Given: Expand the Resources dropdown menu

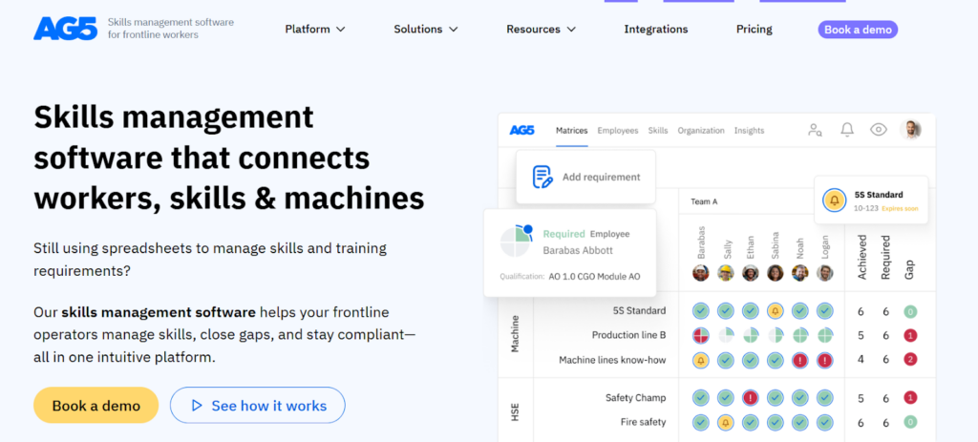Looking at the screenshot, I should [x=541, y=30].
